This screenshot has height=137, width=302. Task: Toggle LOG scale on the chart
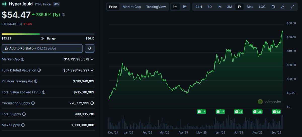click(262, 7)
